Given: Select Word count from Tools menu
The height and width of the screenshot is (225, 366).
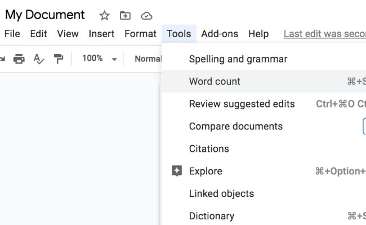Looking at the screenshot, I should (215, 81).
